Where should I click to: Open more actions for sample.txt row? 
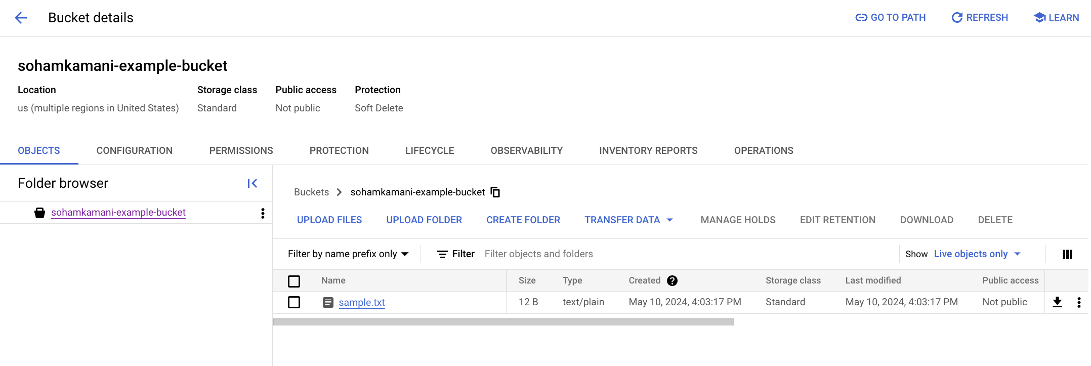coord(1079,302)
